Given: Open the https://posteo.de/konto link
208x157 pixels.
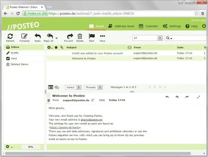Looking at the screenshot, I should [65, 127].
